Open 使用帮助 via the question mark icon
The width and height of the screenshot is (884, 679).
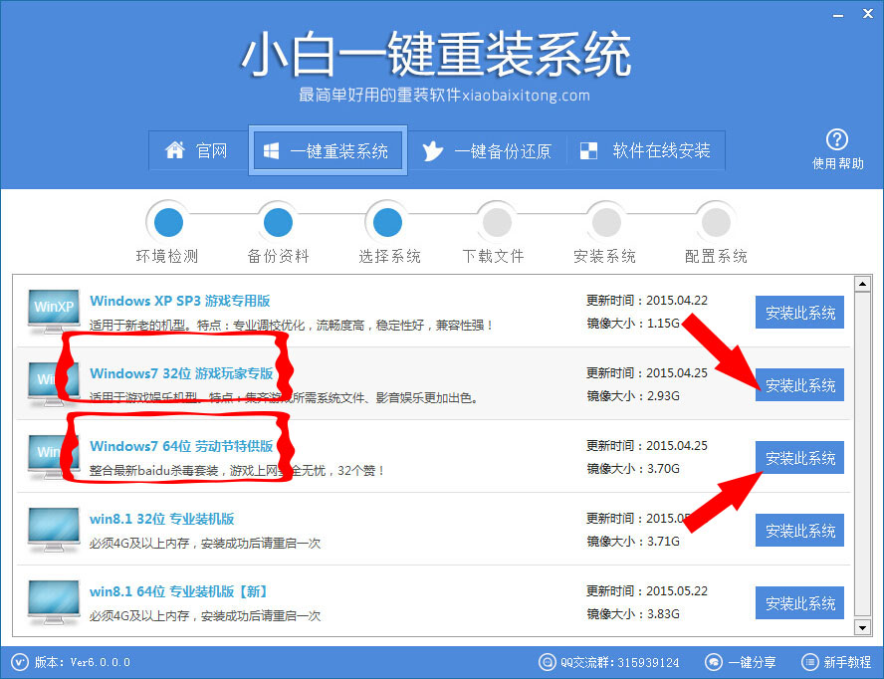coord(837,138)
